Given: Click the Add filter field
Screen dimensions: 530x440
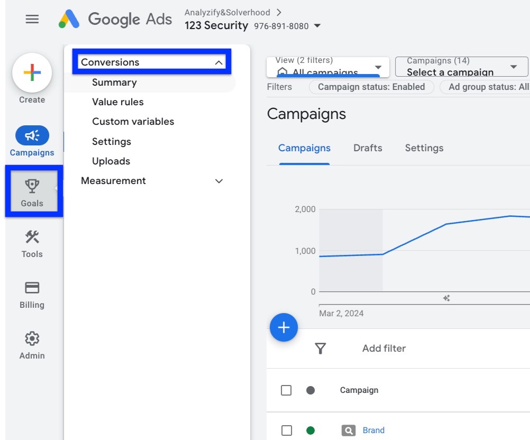Looking at the screenshot, I should (384, 349).
